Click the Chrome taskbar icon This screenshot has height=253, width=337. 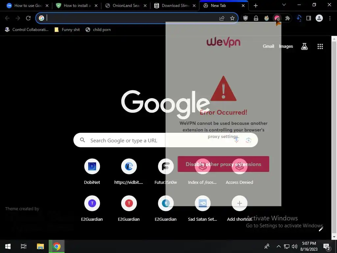pyautogui.click(x=57, y=246)
